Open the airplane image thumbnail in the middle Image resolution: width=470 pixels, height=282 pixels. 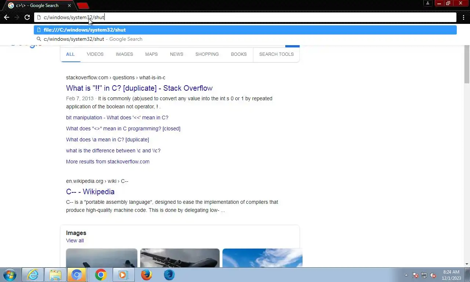(x=180, y=258)
